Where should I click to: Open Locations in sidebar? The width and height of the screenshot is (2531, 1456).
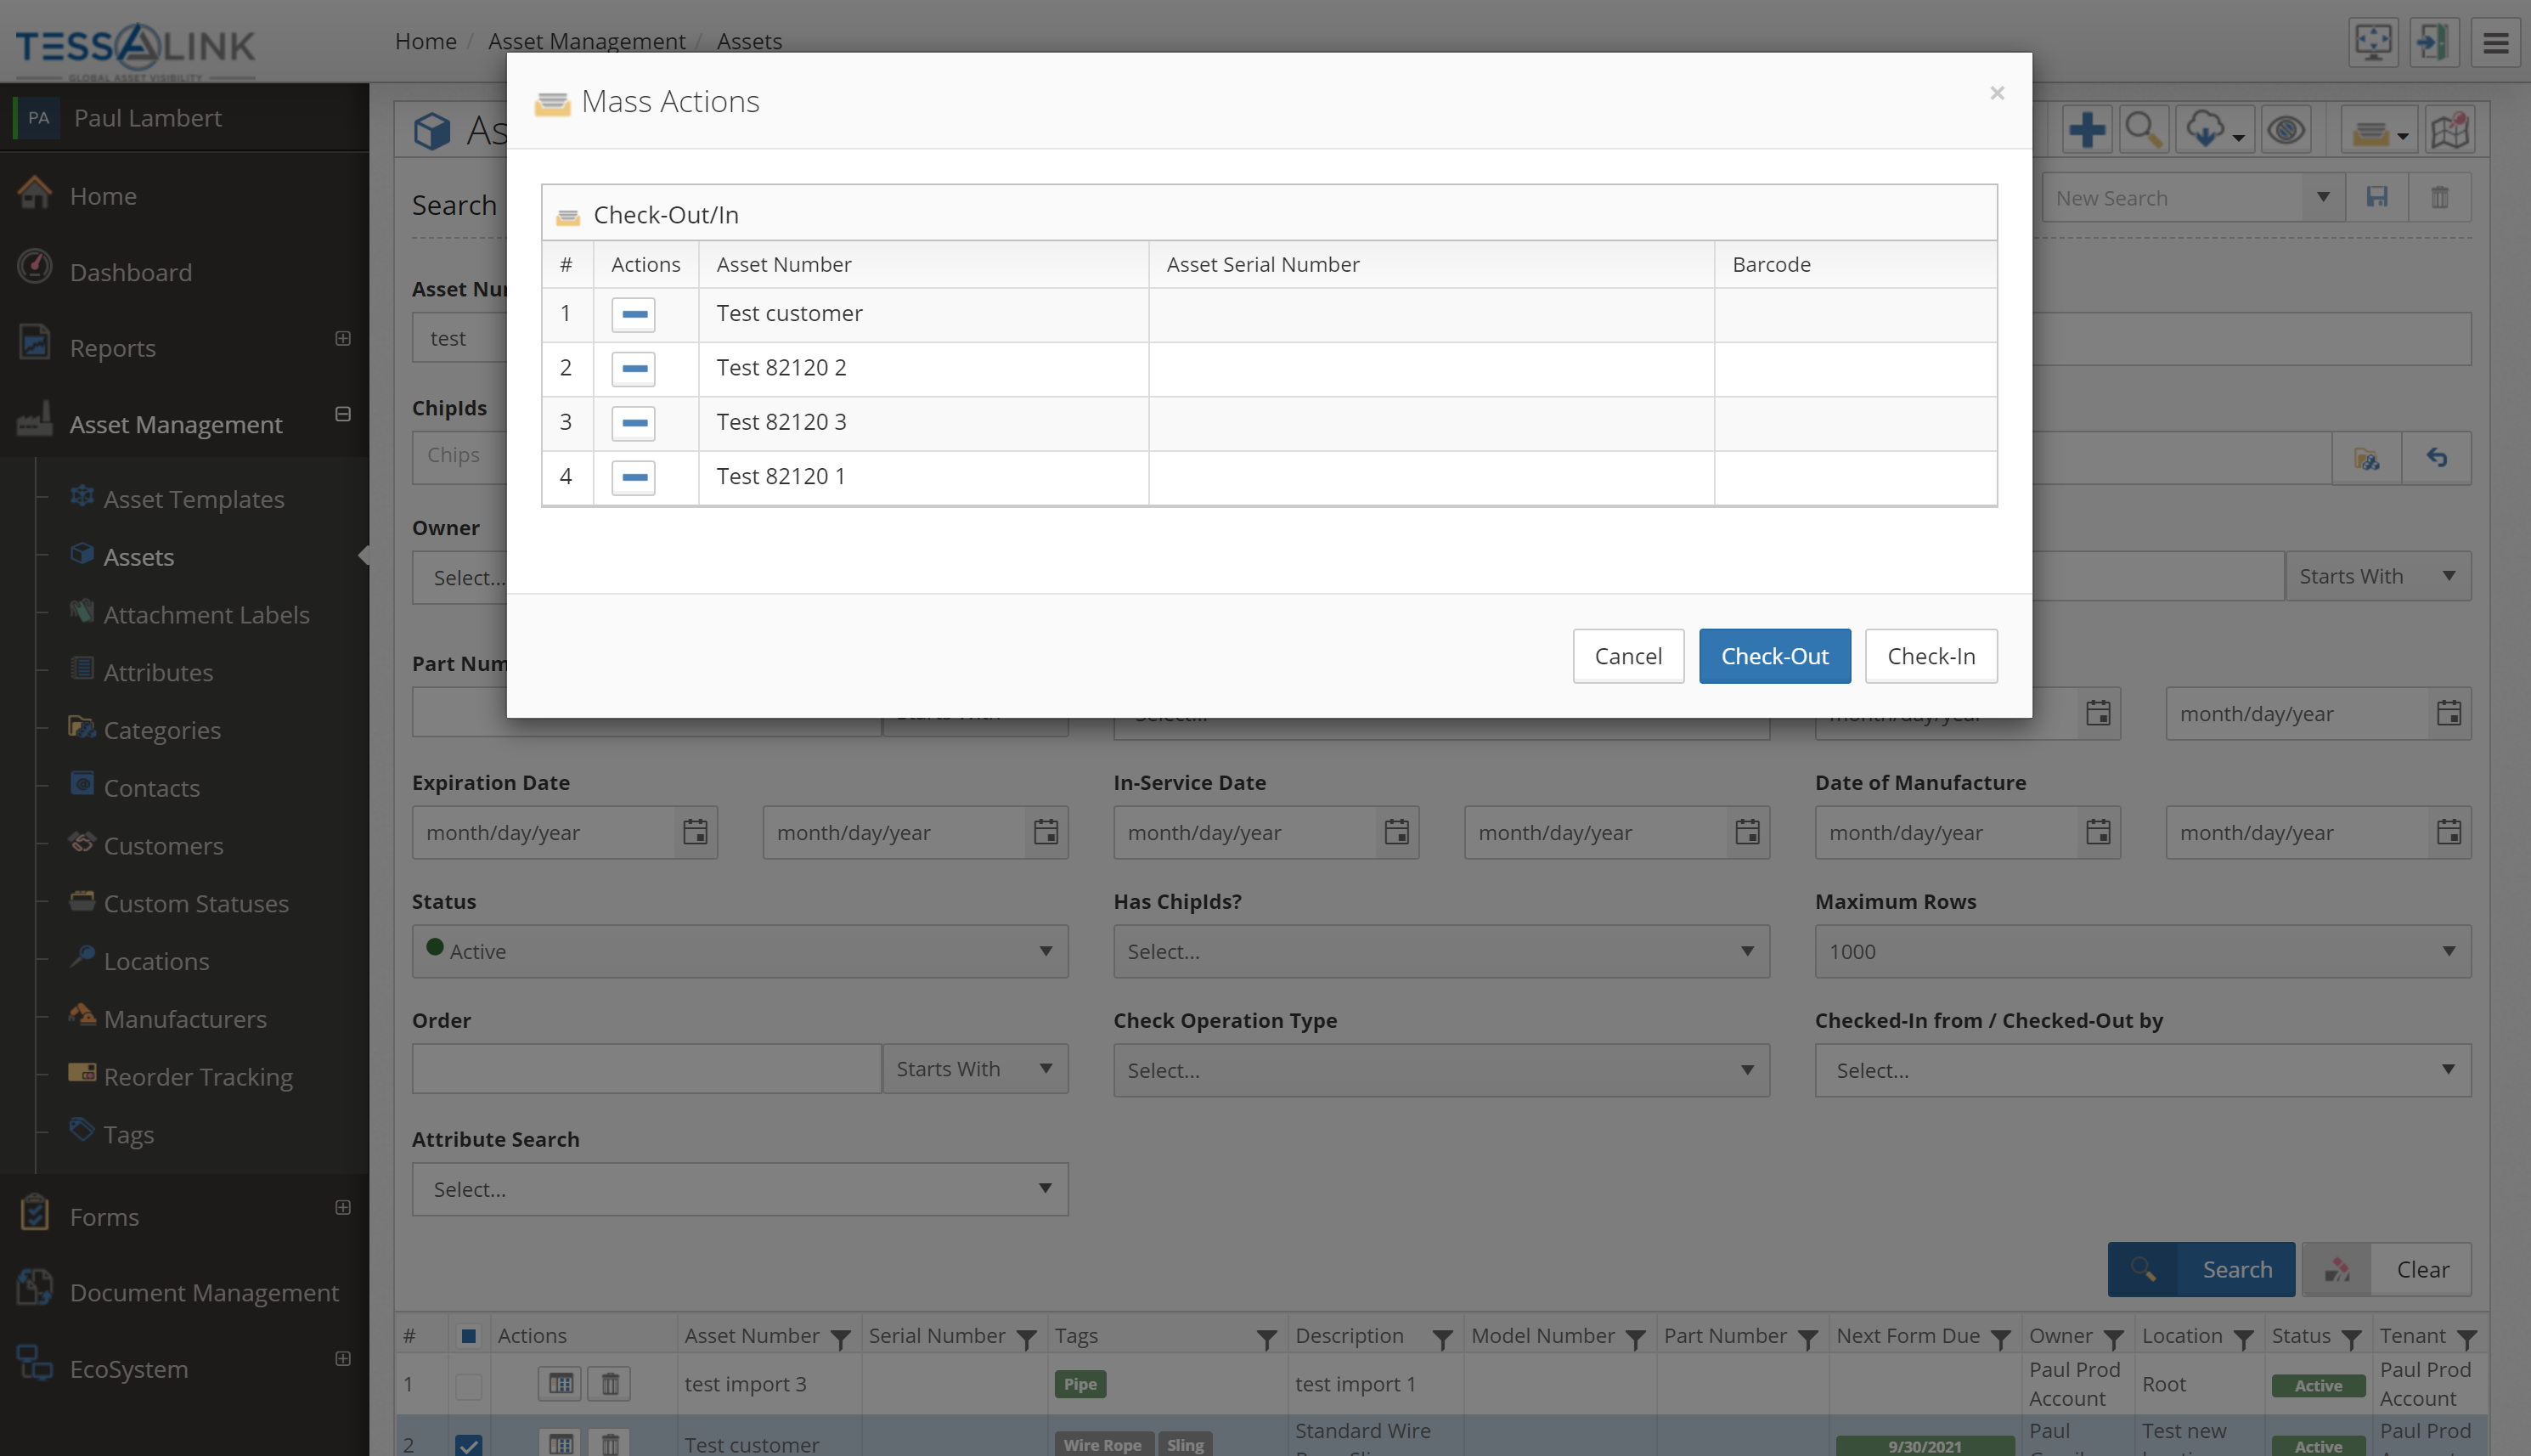click(x=156, y=961)
